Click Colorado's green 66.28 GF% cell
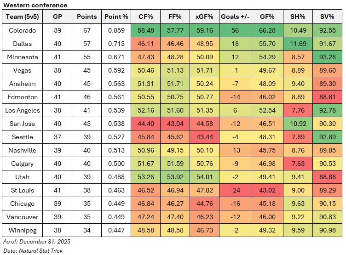The width and height of the screenshot is (346, 255). [x=267, y=30]
